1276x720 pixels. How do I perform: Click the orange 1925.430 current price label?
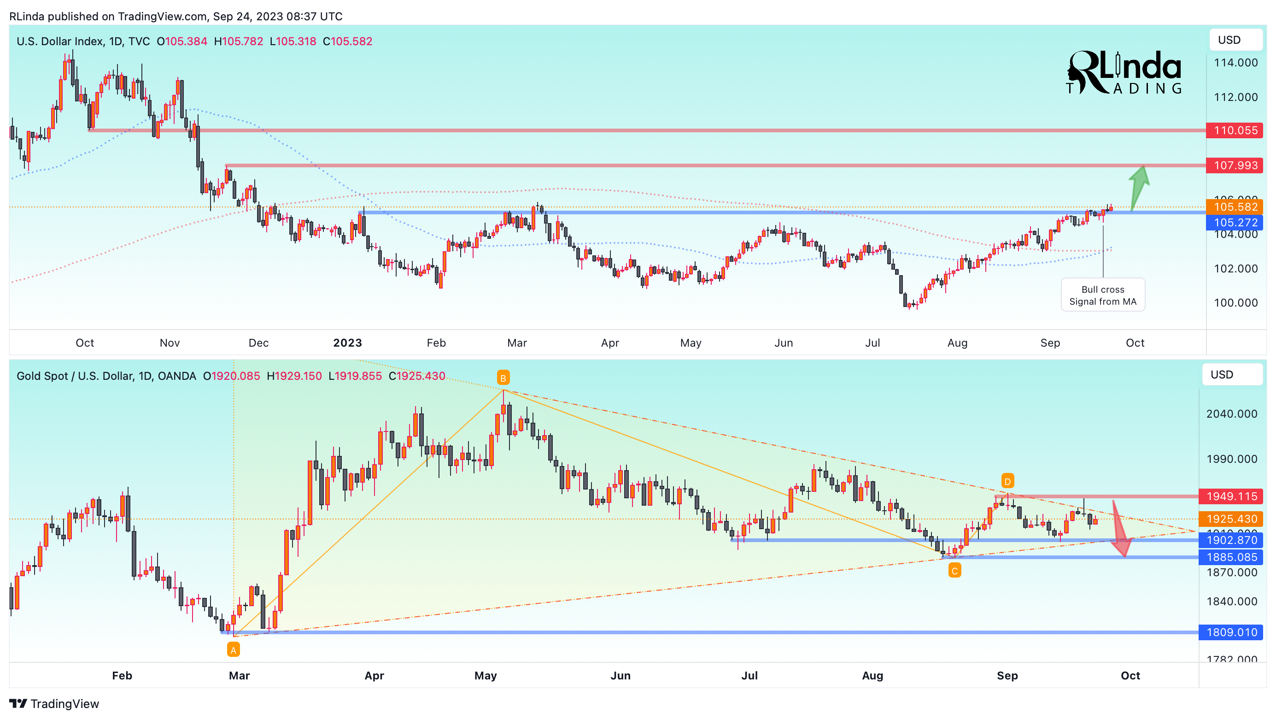point(1230,519)
